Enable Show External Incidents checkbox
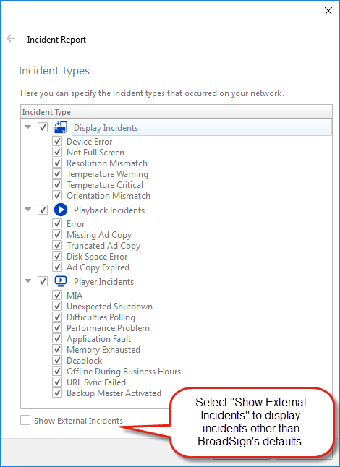 25,421
